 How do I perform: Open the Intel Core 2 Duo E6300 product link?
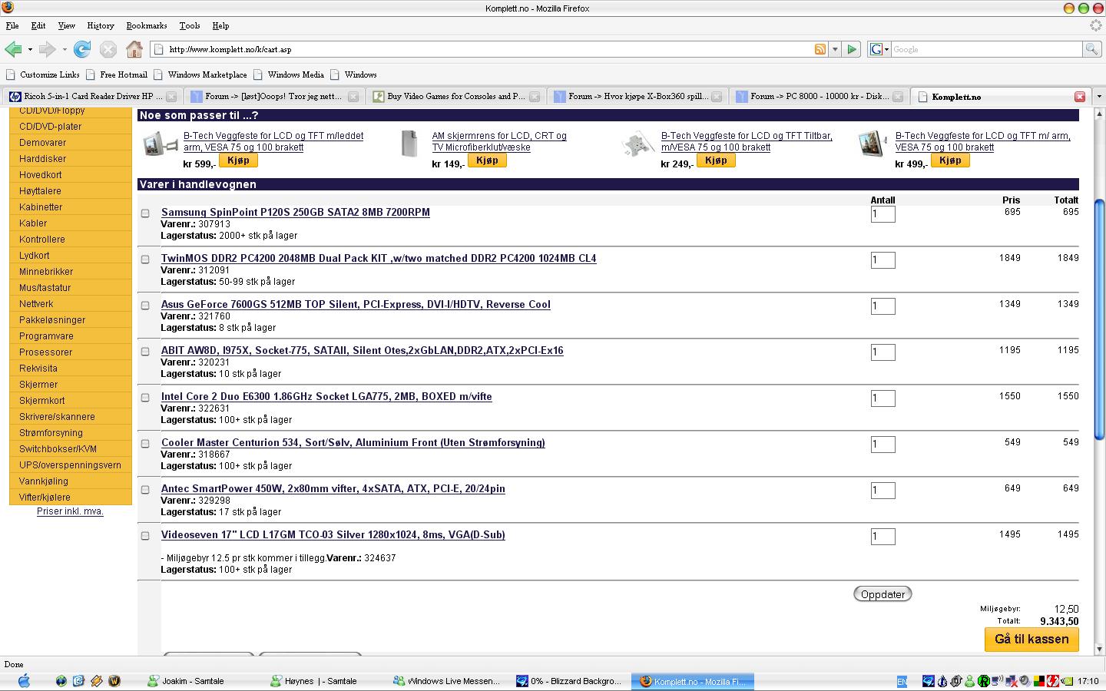(x=326, y=396)
